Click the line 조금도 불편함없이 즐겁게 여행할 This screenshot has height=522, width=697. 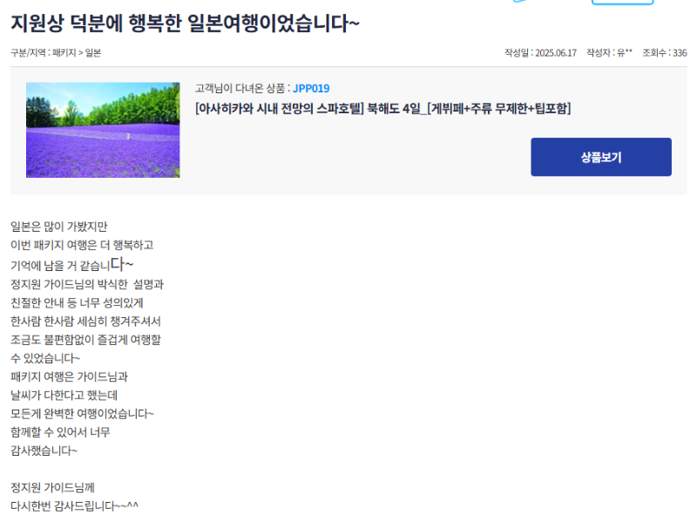pos(85,340)
